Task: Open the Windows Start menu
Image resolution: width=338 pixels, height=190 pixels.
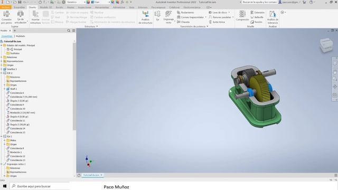Action: pos(5,186)
